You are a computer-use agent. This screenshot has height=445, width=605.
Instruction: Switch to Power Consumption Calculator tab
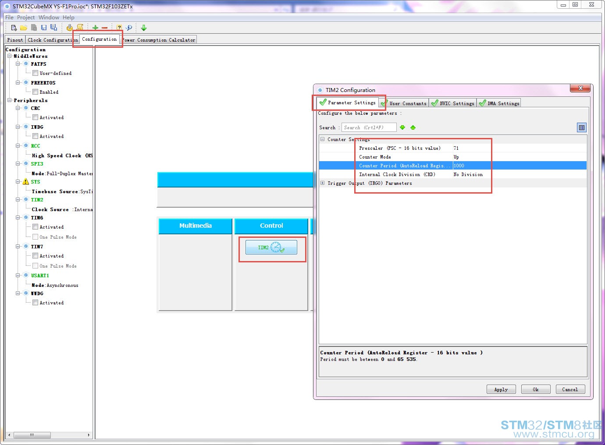pos(159,40)
